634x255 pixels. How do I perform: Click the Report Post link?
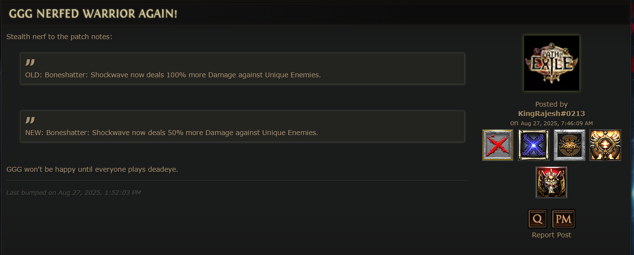[x=551, y=235]
